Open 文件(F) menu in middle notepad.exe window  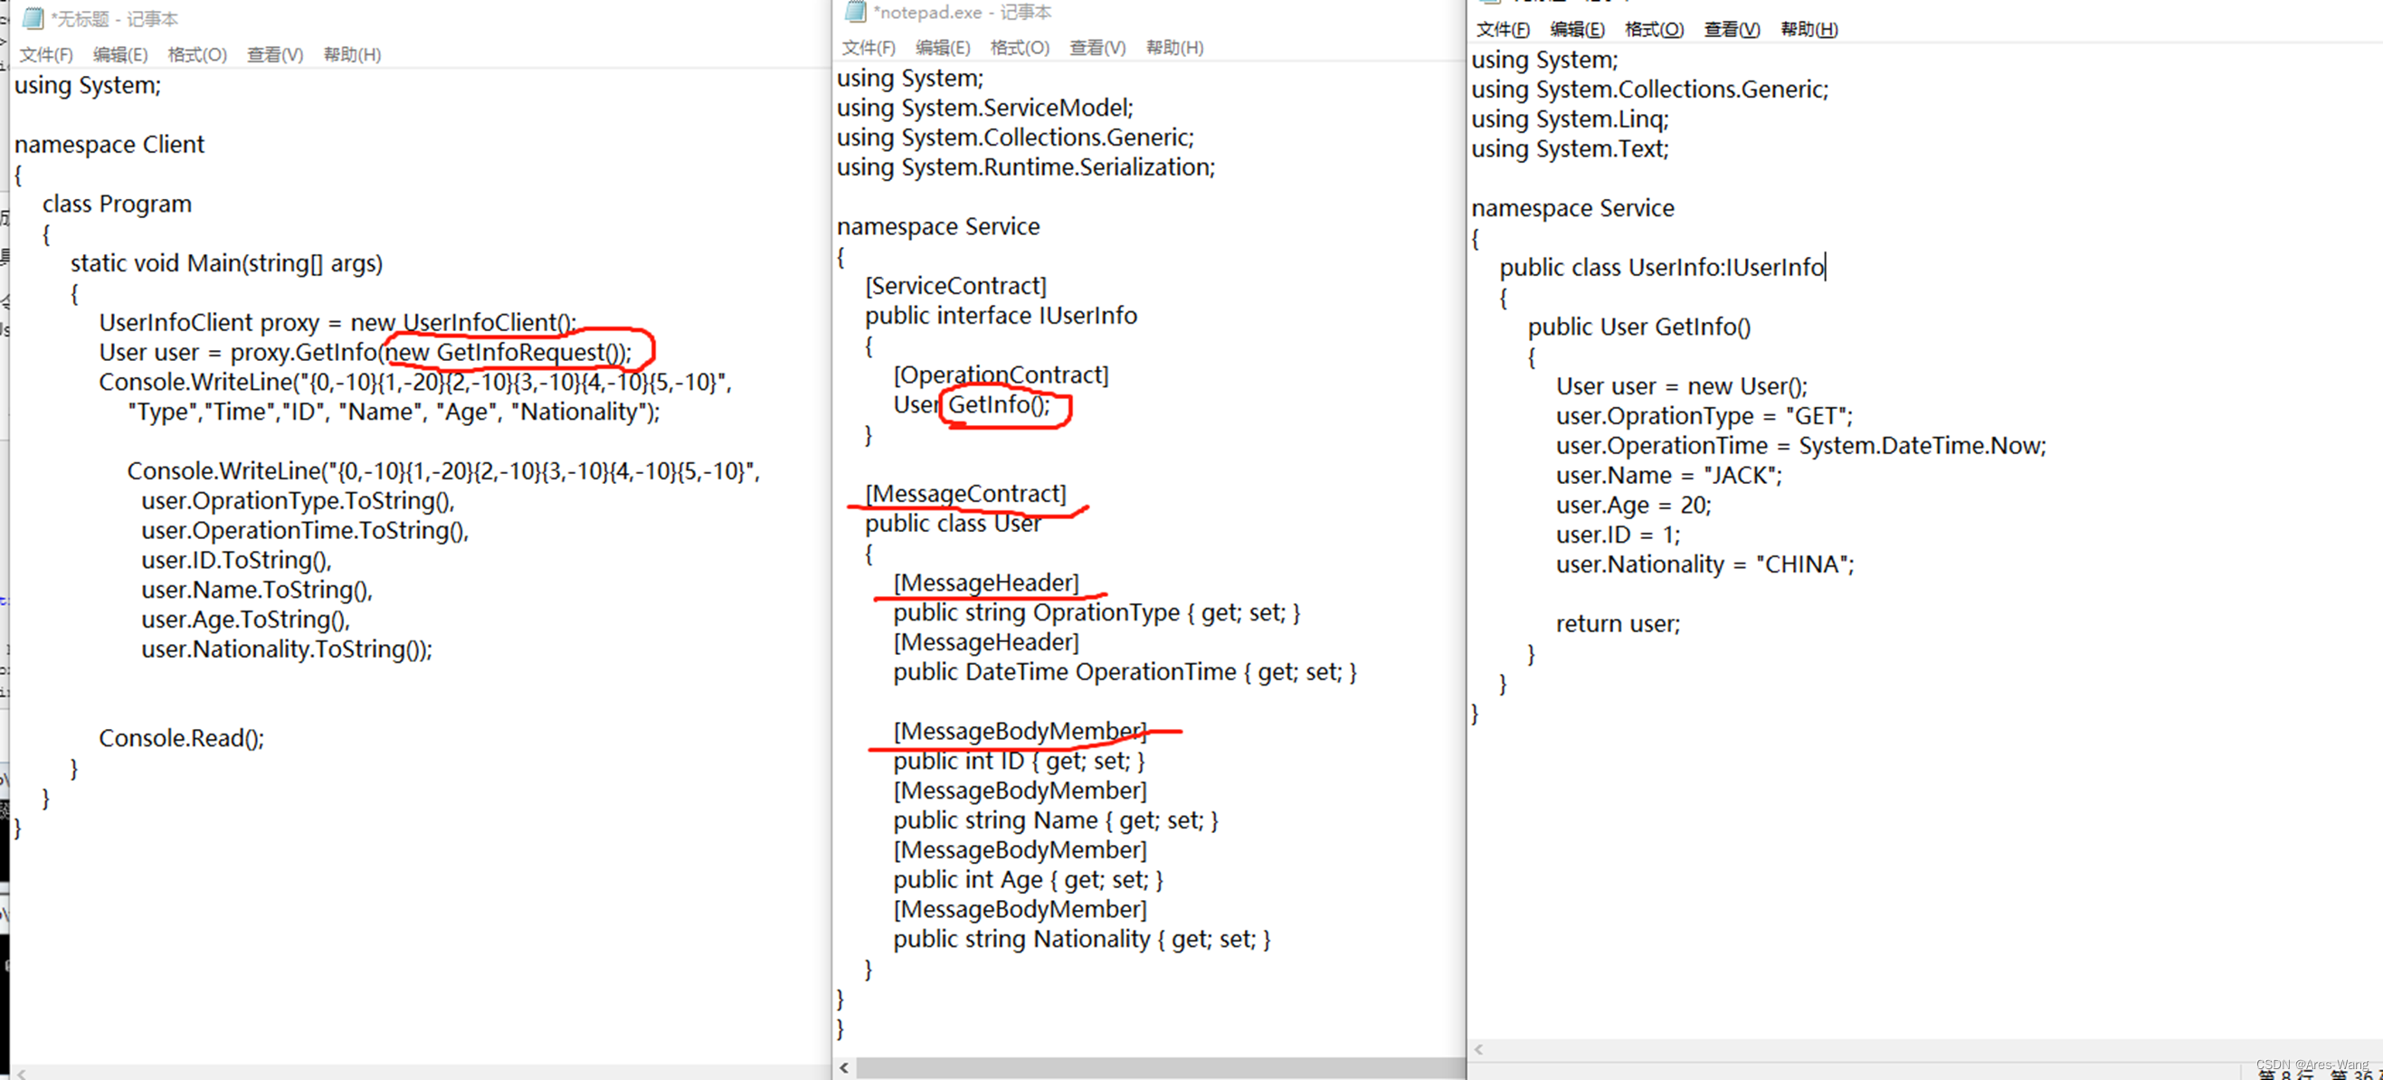[x=868, y=47]
